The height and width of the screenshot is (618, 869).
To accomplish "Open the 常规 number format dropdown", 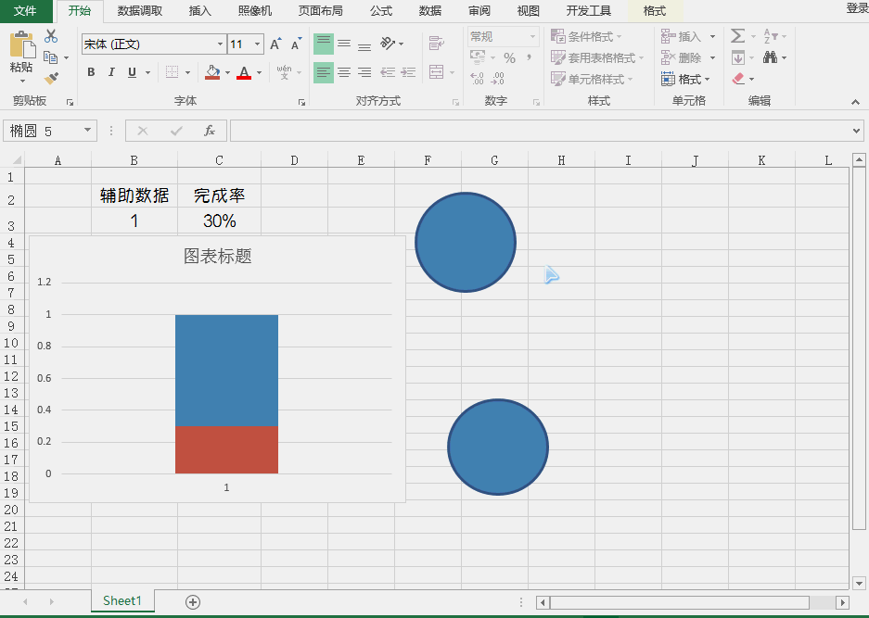I will click(501, 36).
